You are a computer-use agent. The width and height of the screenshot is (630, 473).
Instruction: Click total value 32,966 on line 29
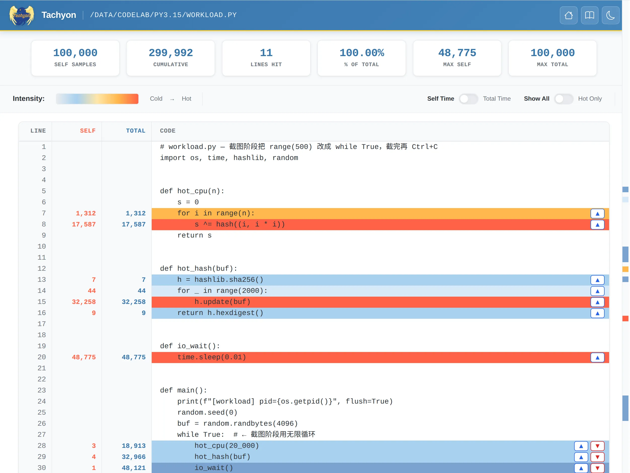(134, 457)
